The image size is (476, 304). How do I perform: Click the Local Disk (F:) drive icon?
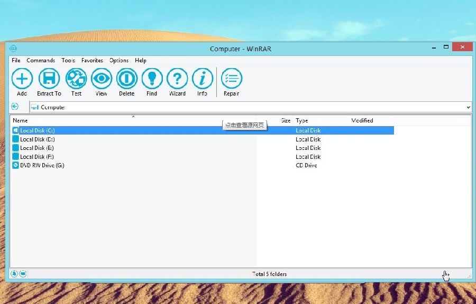(15, 157)
